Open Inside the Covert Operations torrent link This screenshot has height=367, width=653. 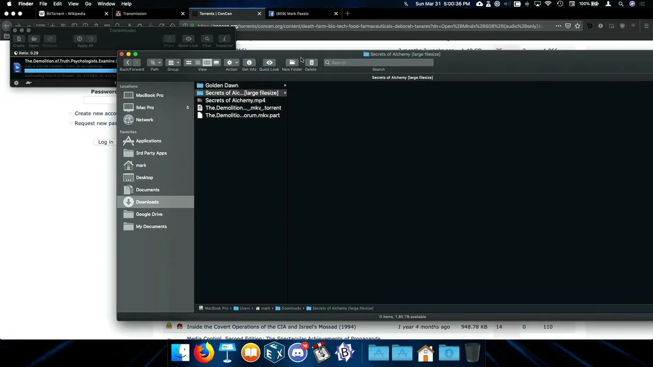pyautogui.click(x=271, y=327)
